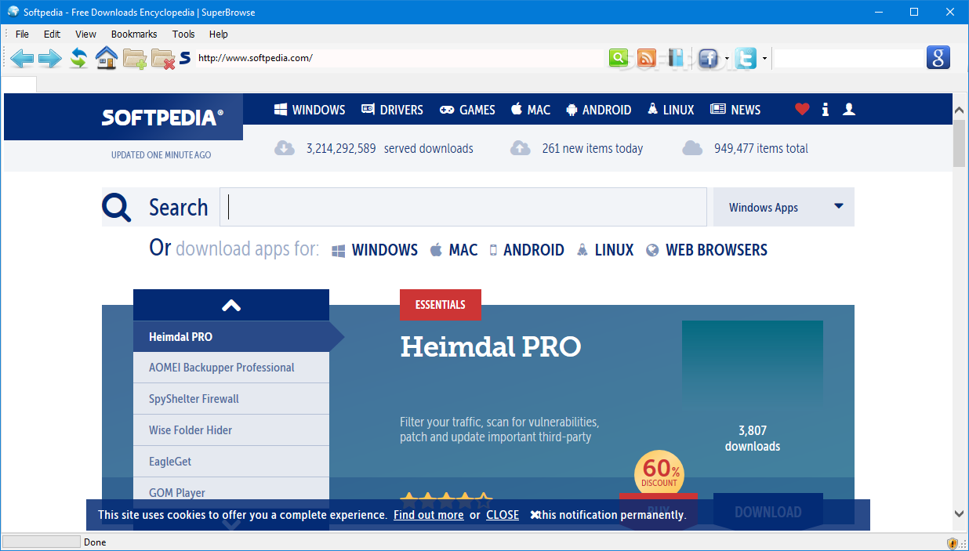
Task: Select Wise Folder Hider in list
Action: click(231, 430)
